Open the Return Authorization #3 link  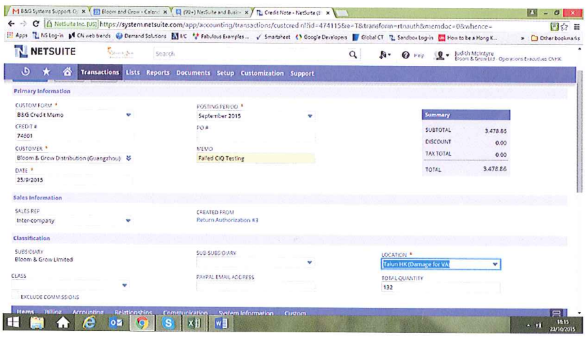point(227,220)
